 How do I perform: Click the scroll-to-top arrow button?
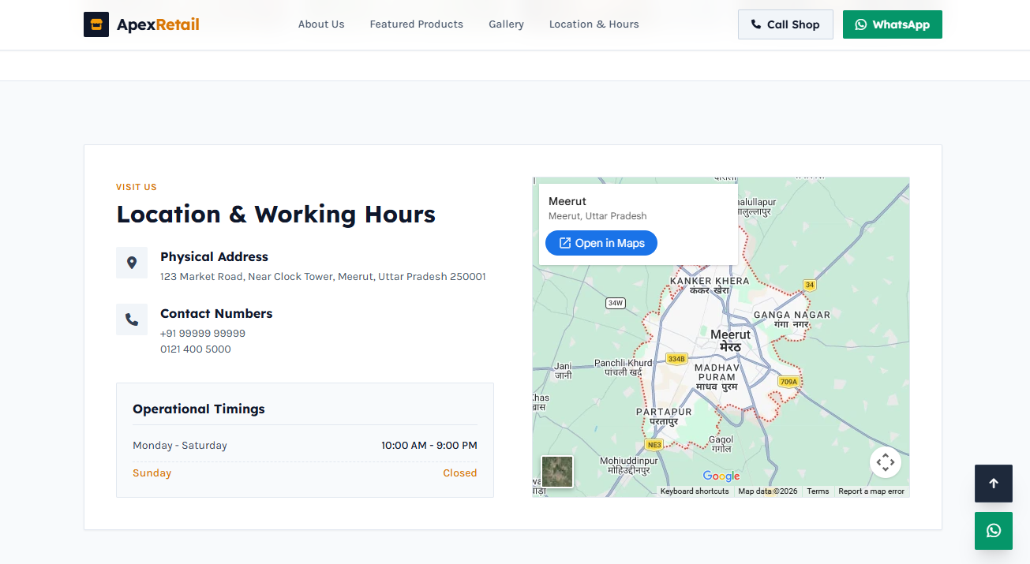(994, 484)
